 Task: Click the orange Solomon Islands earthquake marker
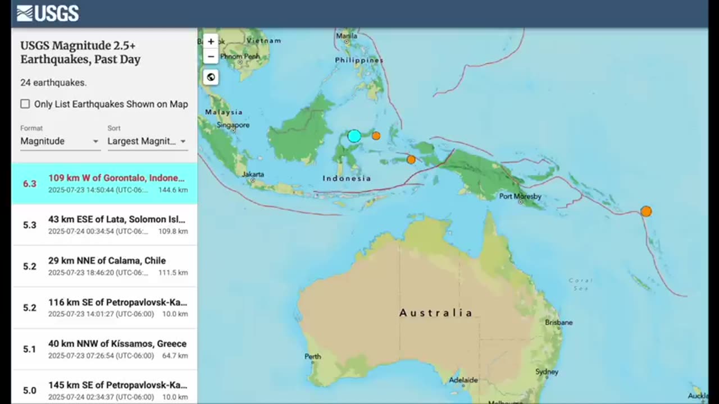click(646, 212)
